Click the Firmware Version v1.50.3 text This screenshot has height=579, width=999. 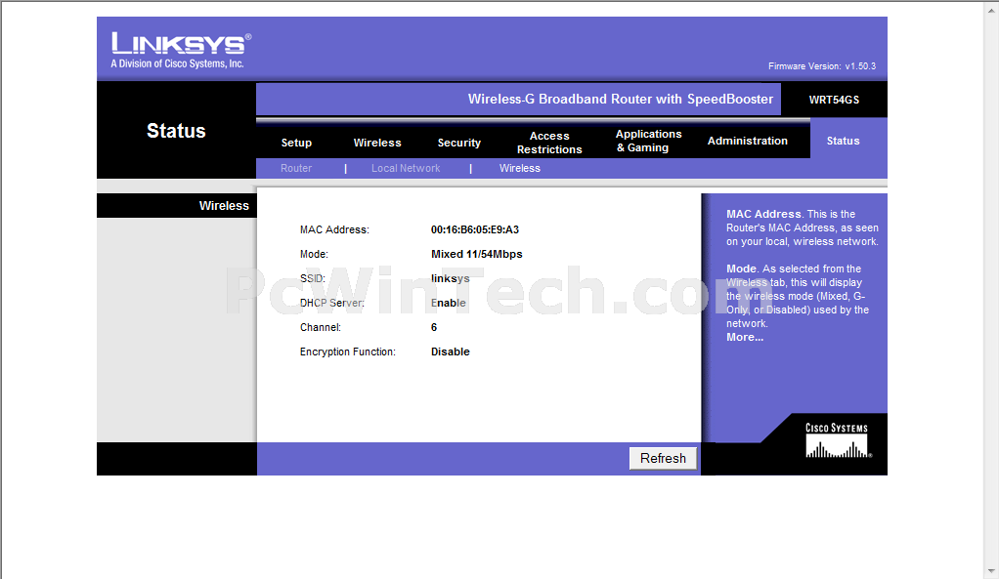click(x=822, y=66)
